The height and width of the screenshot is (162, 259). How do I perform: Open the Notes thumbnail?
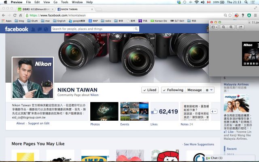[195, 111]
